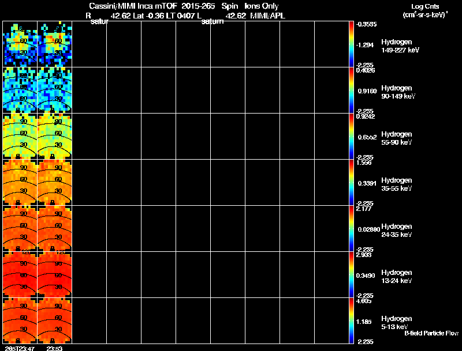Select the "Hydrogen 5-13 keV" label
The width and height of the screenshot is (462, 351).
tap(397, 323)
